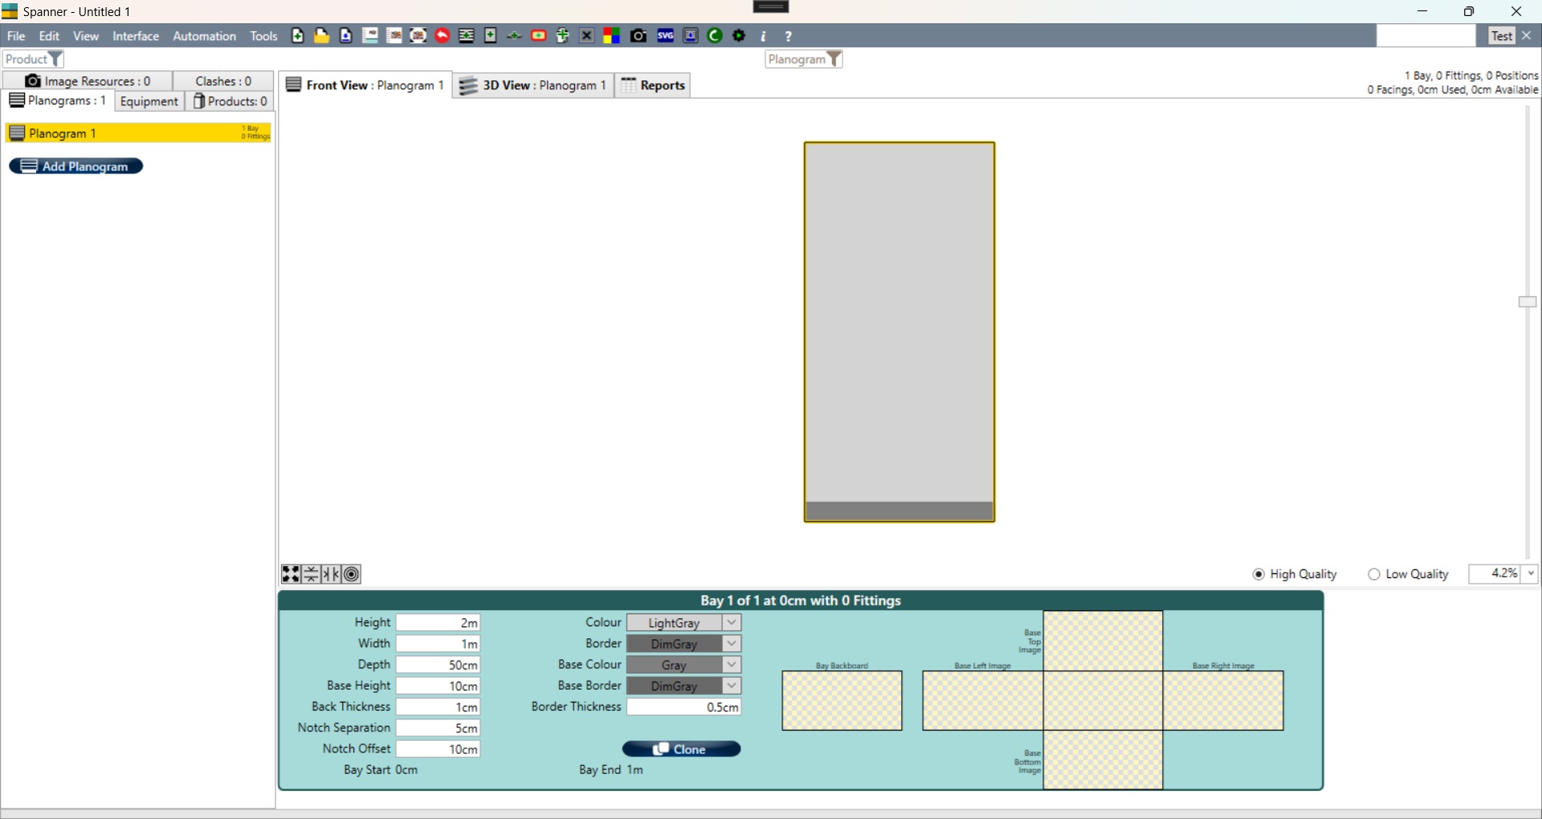Click the four-colour squares icon
This screenshot has width=1542, height=819.
click(612, 36)
